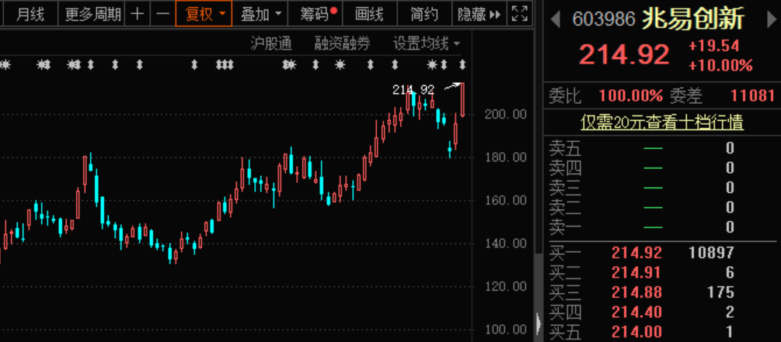Expand 设置均线 moving average settings
Screen dimensions: 781x342
[x=427, y=43]
